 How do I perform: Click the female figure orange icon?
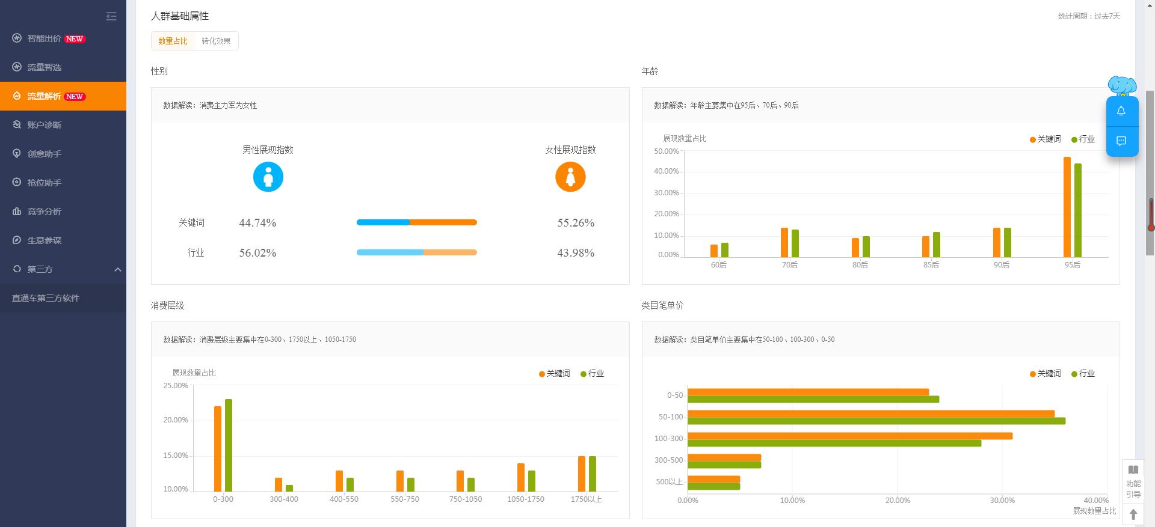point(570,177)
